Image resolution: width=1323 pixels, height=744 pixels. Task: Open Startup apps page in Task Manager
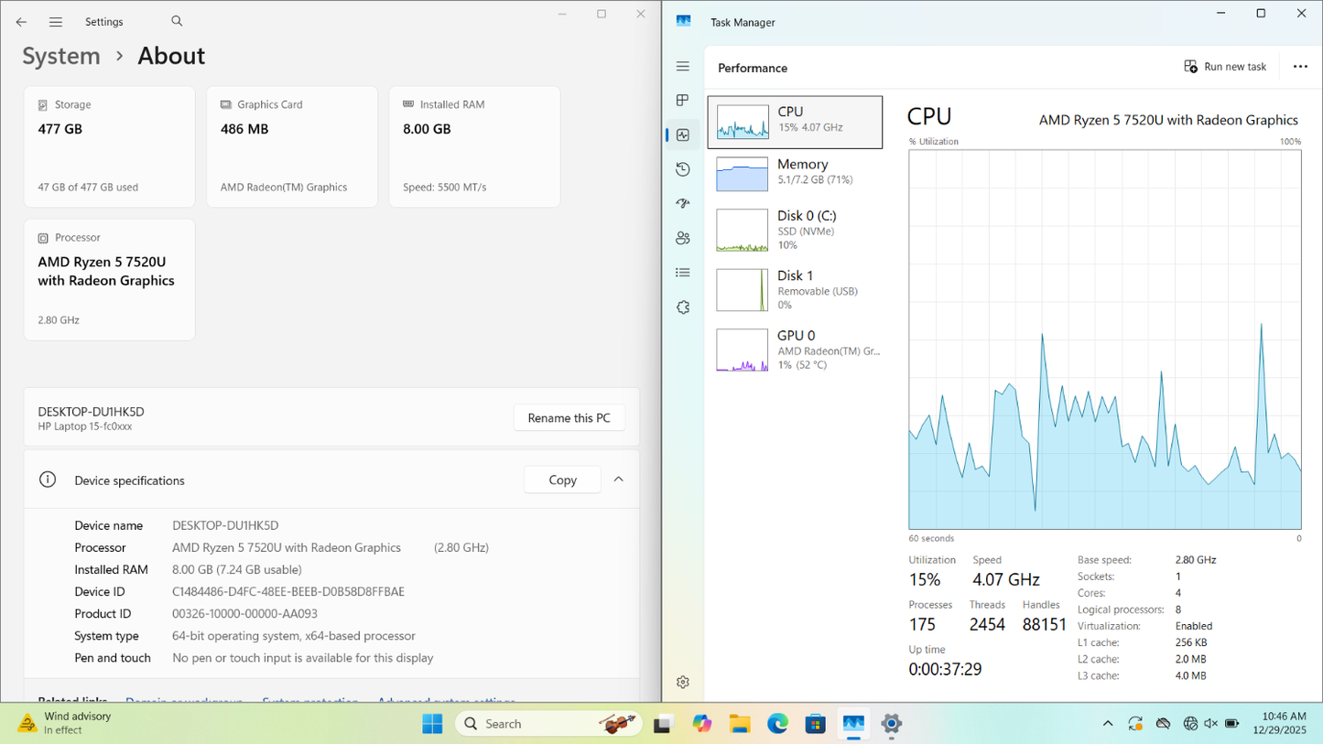click(682, 203)
